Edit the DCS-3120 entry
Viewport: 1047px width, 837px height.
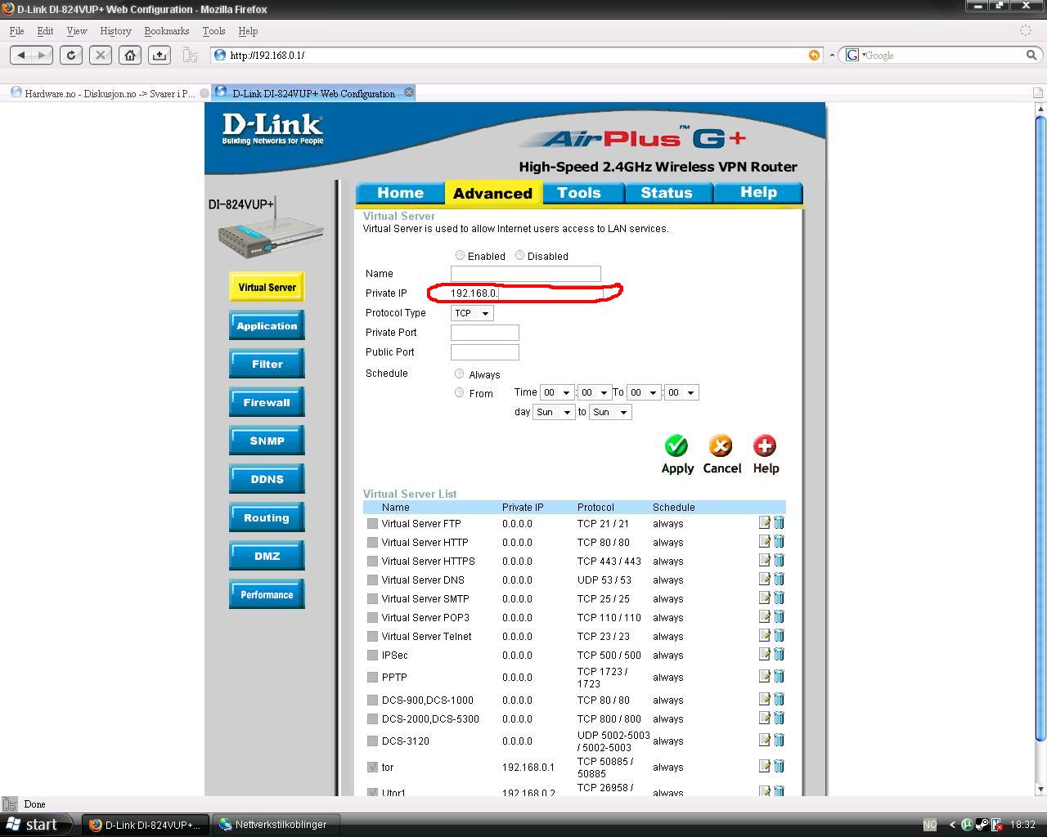(765, 740)
